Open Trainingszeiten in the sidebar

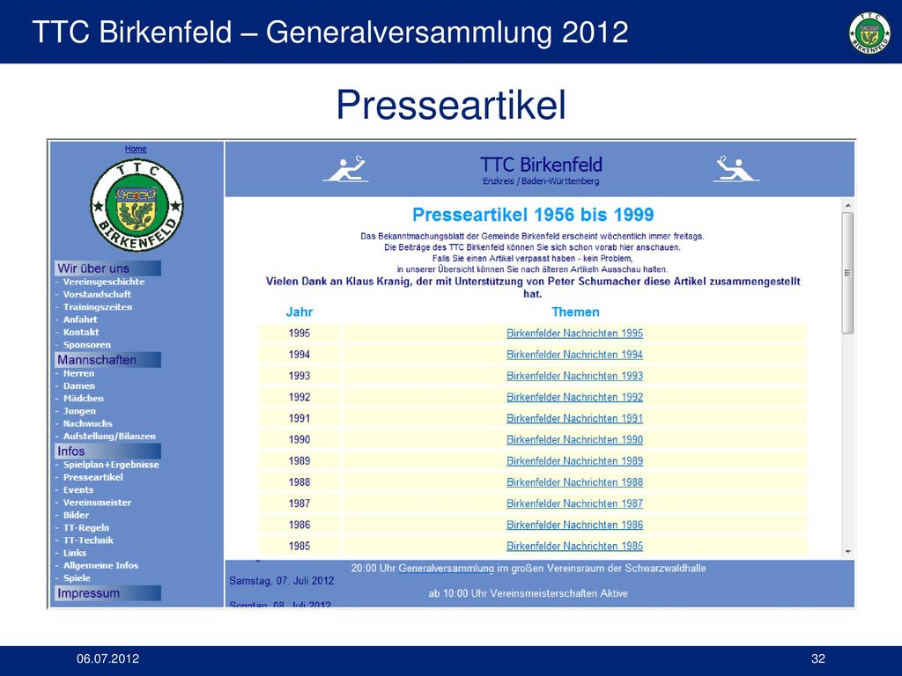[97, 307]
